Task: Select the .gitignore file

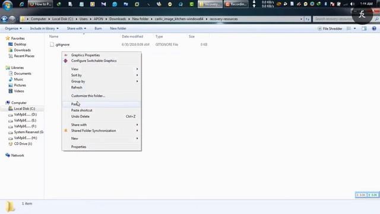Action: click(x=62, y=45)
